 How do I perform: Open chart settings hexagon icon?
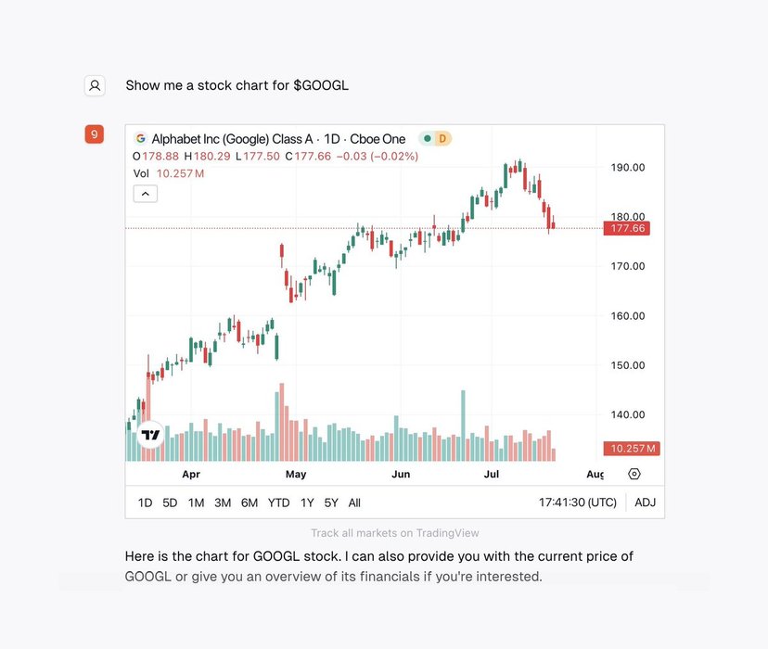[634, 474]
